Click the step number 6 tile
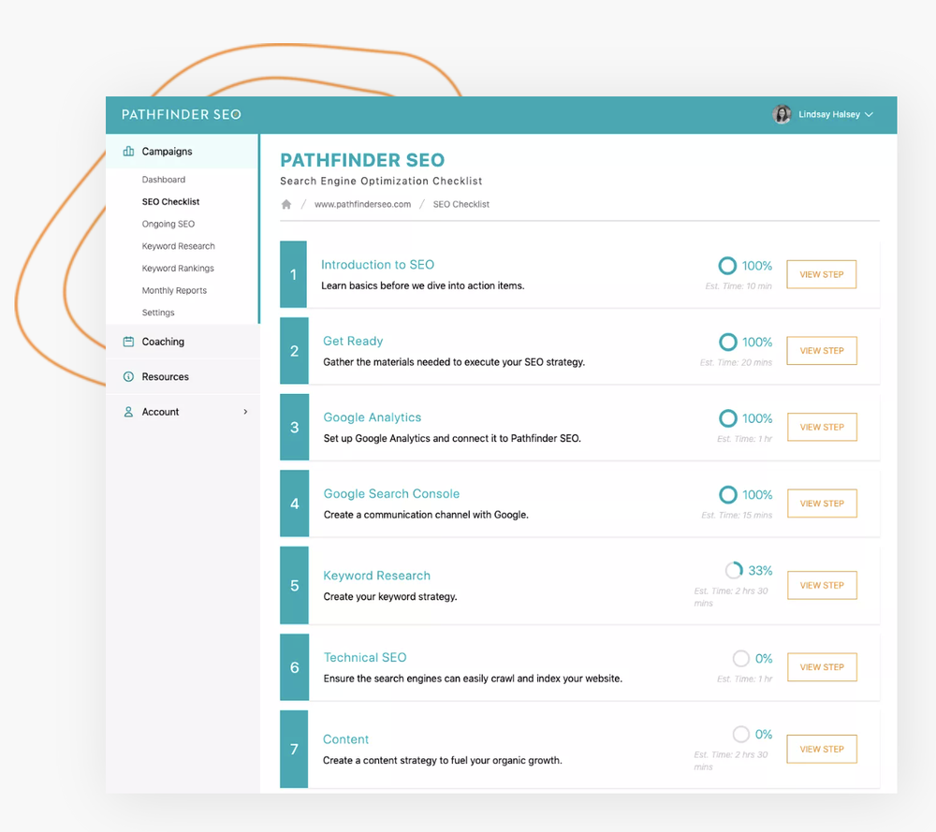936x832 pixels. pos(294,667)
